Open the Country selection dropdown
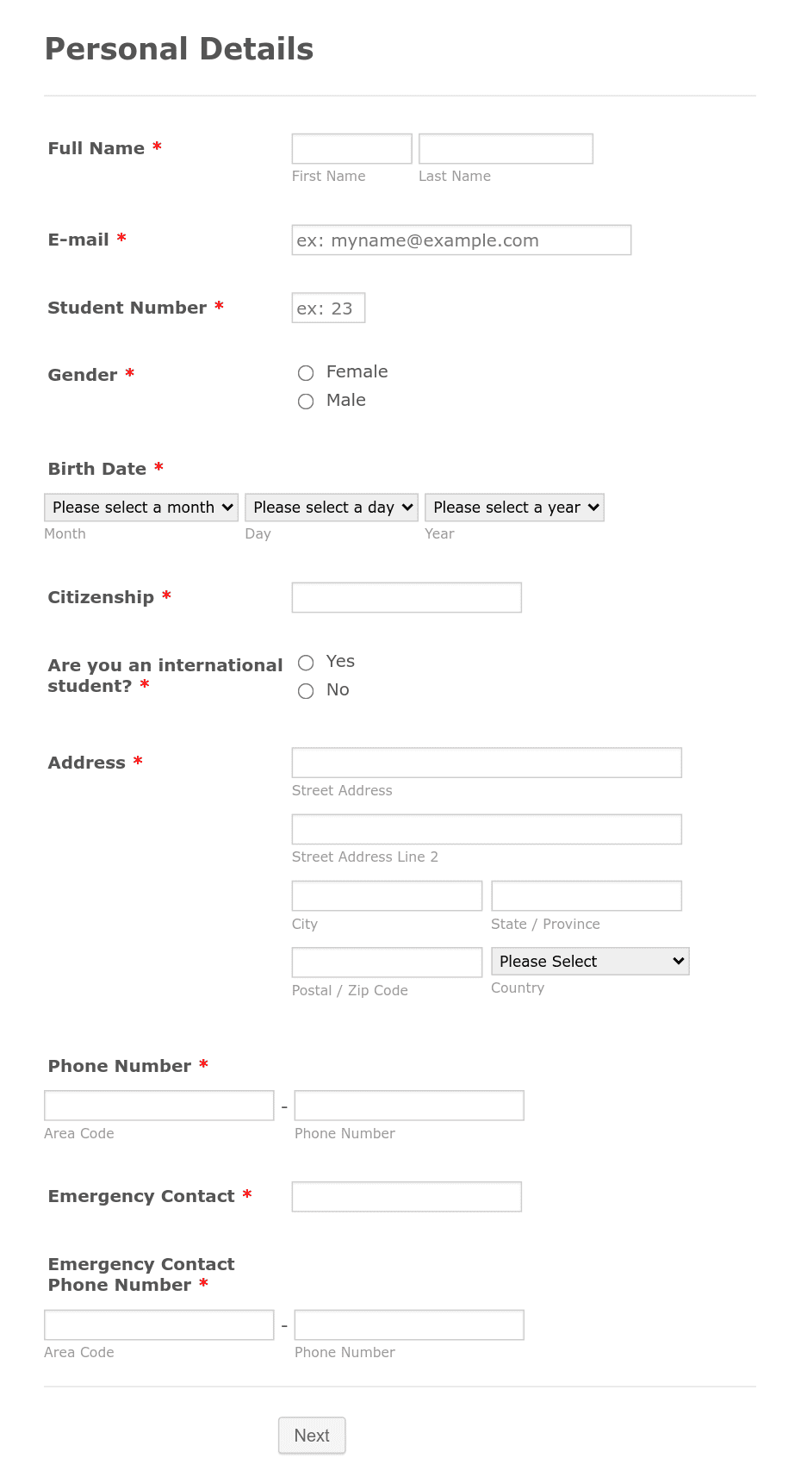Image resolution: width=801 pixels, height=1483 pixels. [x=590, y=961]
